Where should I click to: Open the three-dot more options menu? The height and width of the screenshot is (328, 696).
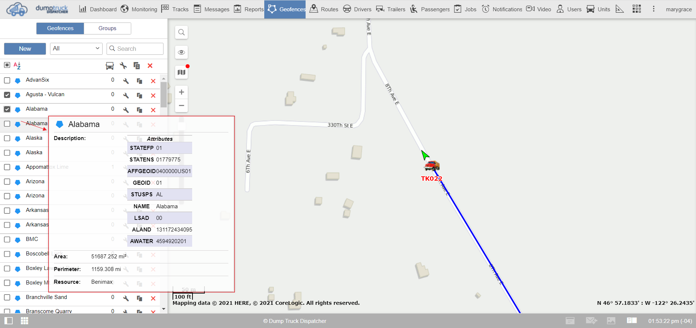[654, 9]
